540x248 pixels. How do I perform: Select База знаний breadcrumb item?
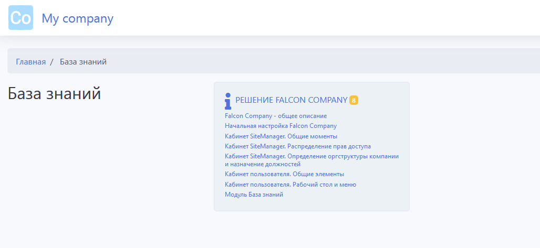tap(83, 62)
